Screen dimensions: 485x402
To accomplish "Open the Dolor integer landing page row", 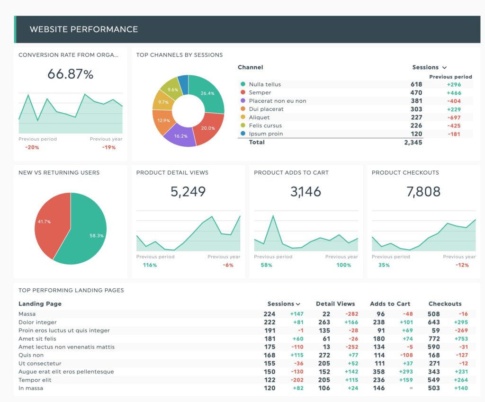I will [243, 322].
